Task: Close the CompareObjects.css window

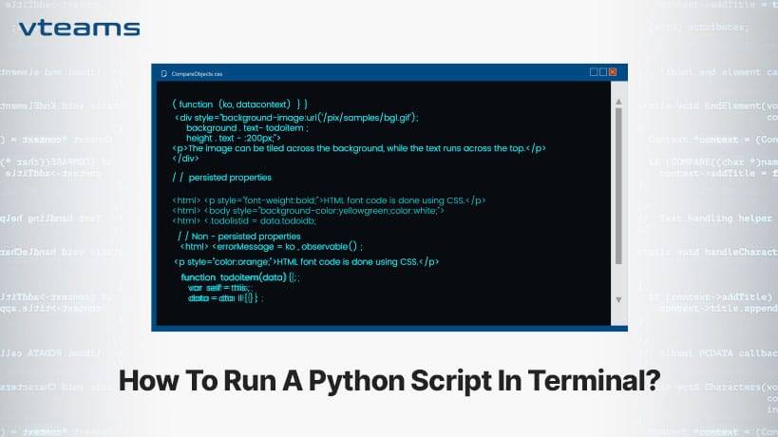Action: (x=613, y=71)
